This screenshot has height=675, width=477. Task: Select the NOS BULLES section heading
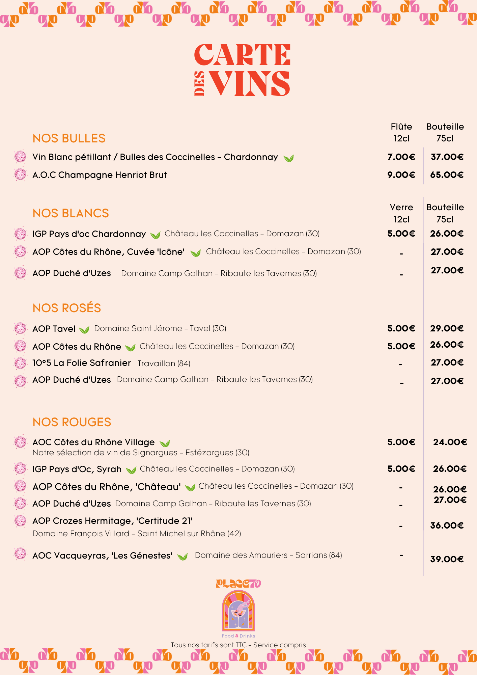pos(69,138)
